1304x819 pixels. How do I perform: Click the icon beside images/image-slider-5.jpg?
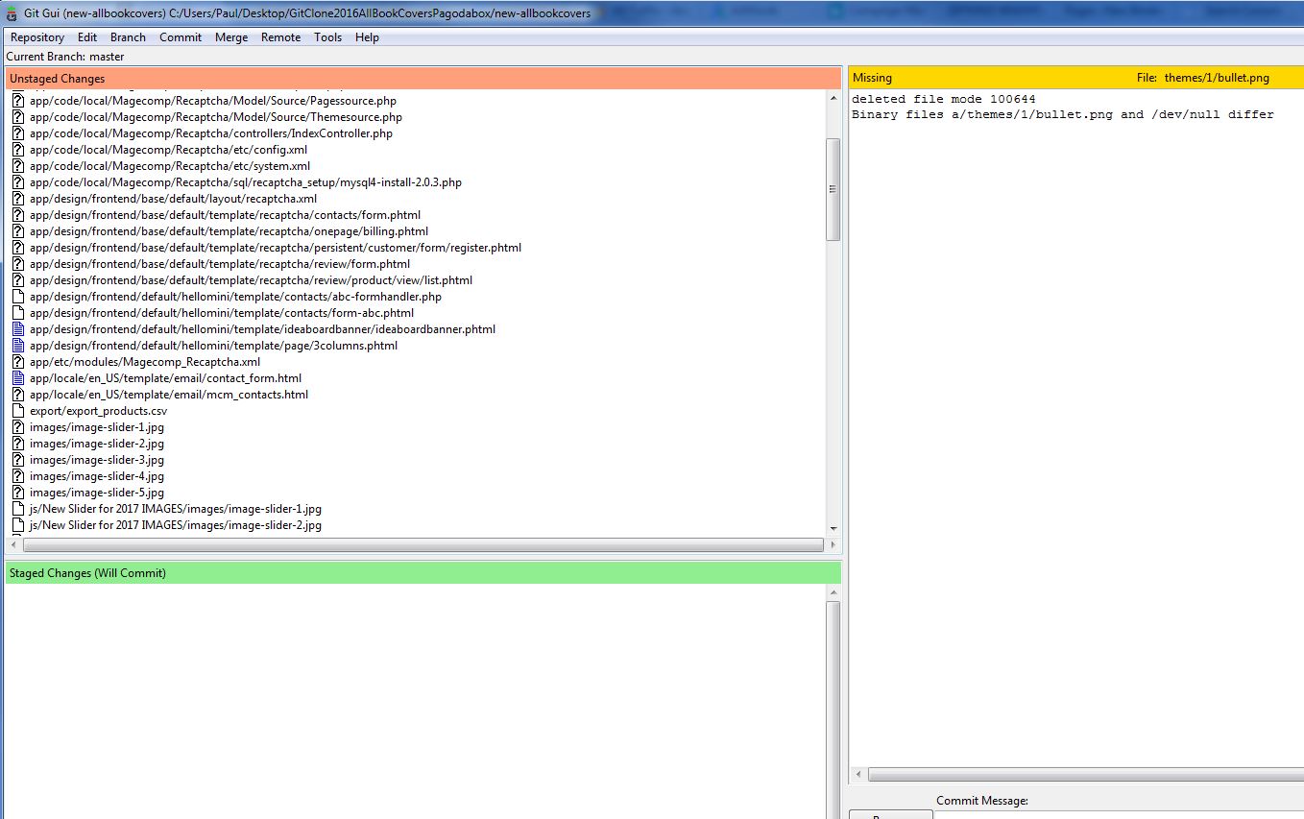click(x=17, y=493)
